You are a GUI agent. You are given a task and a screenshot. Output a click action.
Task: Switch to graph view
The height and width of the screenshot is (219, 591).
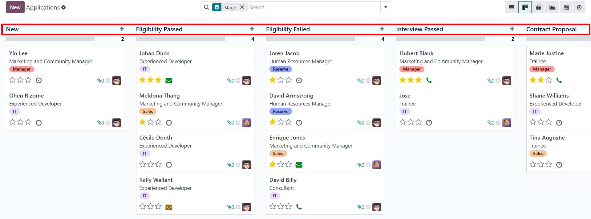click(x=552, y=7)
